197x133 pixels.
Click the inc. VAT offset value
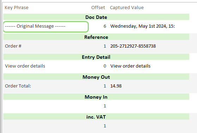tap(105, 126)
